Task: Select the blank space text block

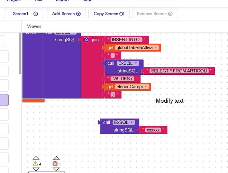Action: [x=113, y=55]
